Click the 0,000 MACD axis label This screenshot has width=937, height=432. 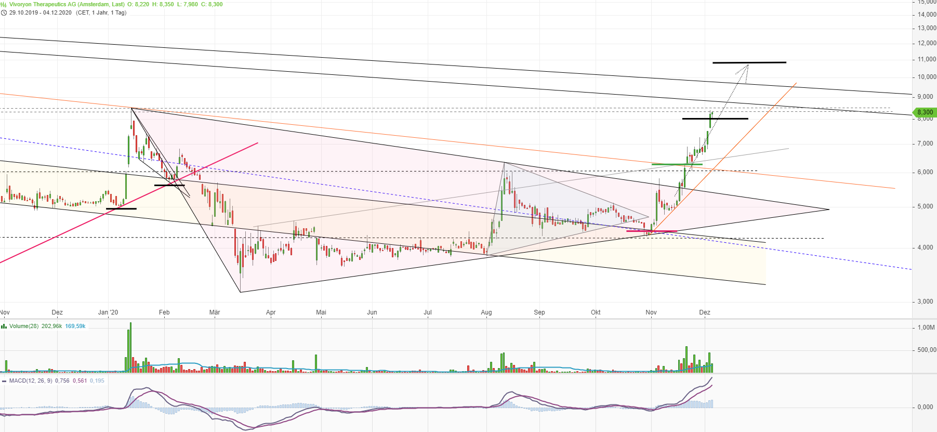coord(926,407)
